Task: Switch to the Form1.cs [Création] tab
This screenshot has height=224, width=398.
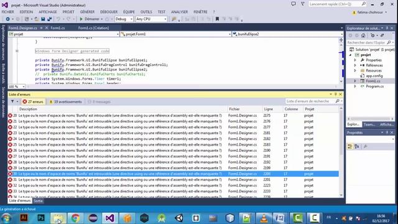Action: tap(93, 28)
